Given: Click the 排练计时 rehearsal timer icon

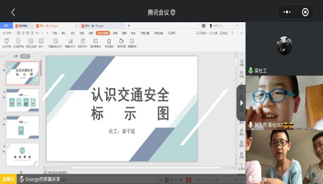Looking at the screenshot, I should click(83, 41).
